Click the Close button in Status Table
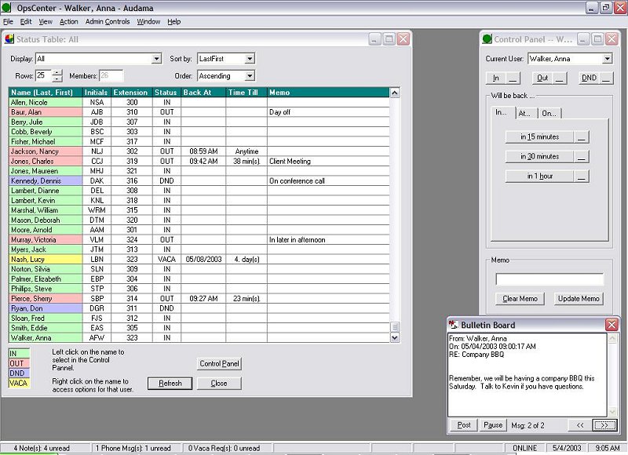Screen dimensions: 628x455 pyautogui.click(x=219, y=384)
